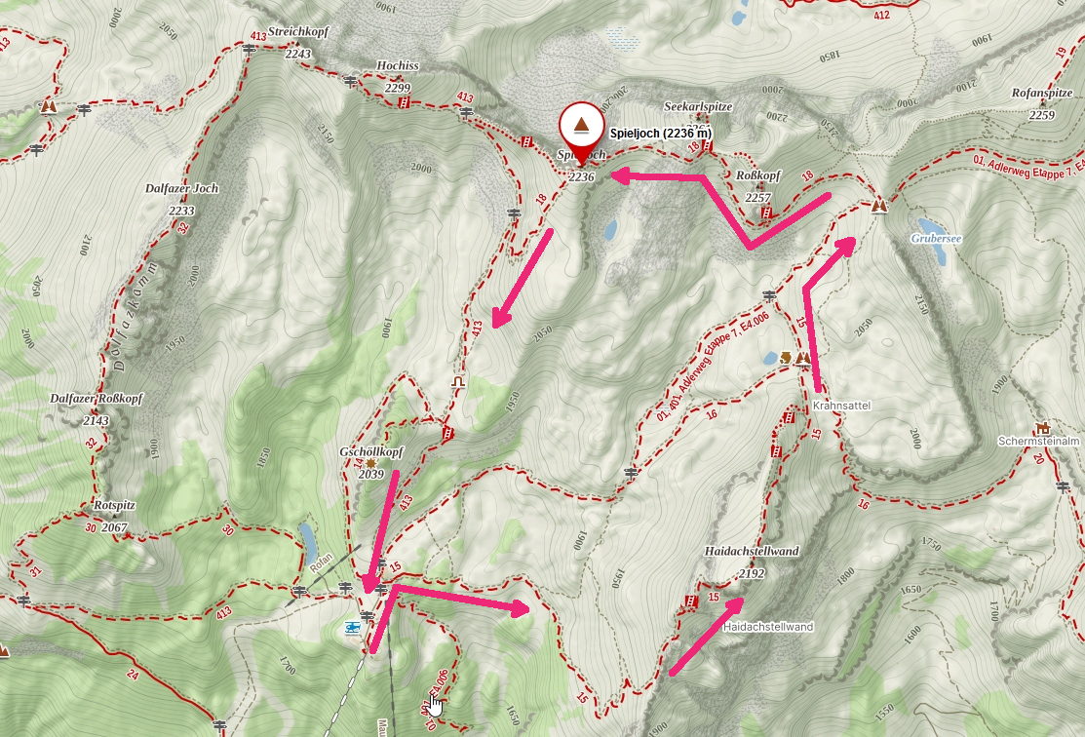The width and height of the screenshot is (1085, 737).
Task: Click the via ferrata ladder icon below Hochiss
Action: pos(405,103)
